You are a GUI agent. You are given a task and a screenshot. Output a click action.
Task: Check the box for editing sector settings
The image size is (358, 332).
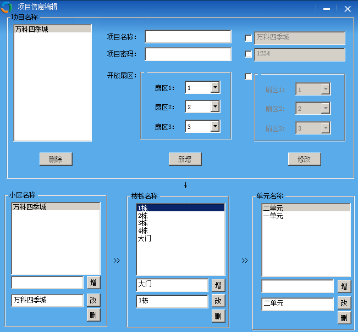tap(248, 76)
